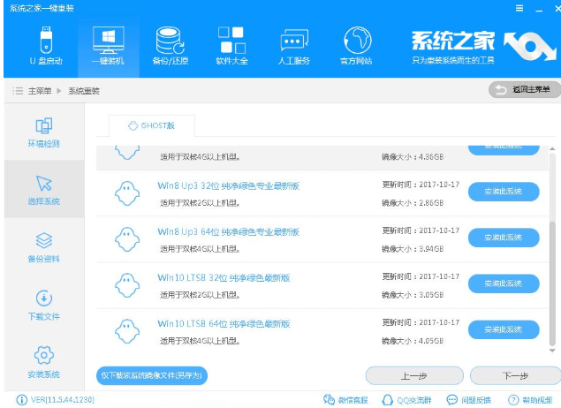Install the Win10 LTSB 32位 system
561x408 pixels.
(x=504, y=283)
